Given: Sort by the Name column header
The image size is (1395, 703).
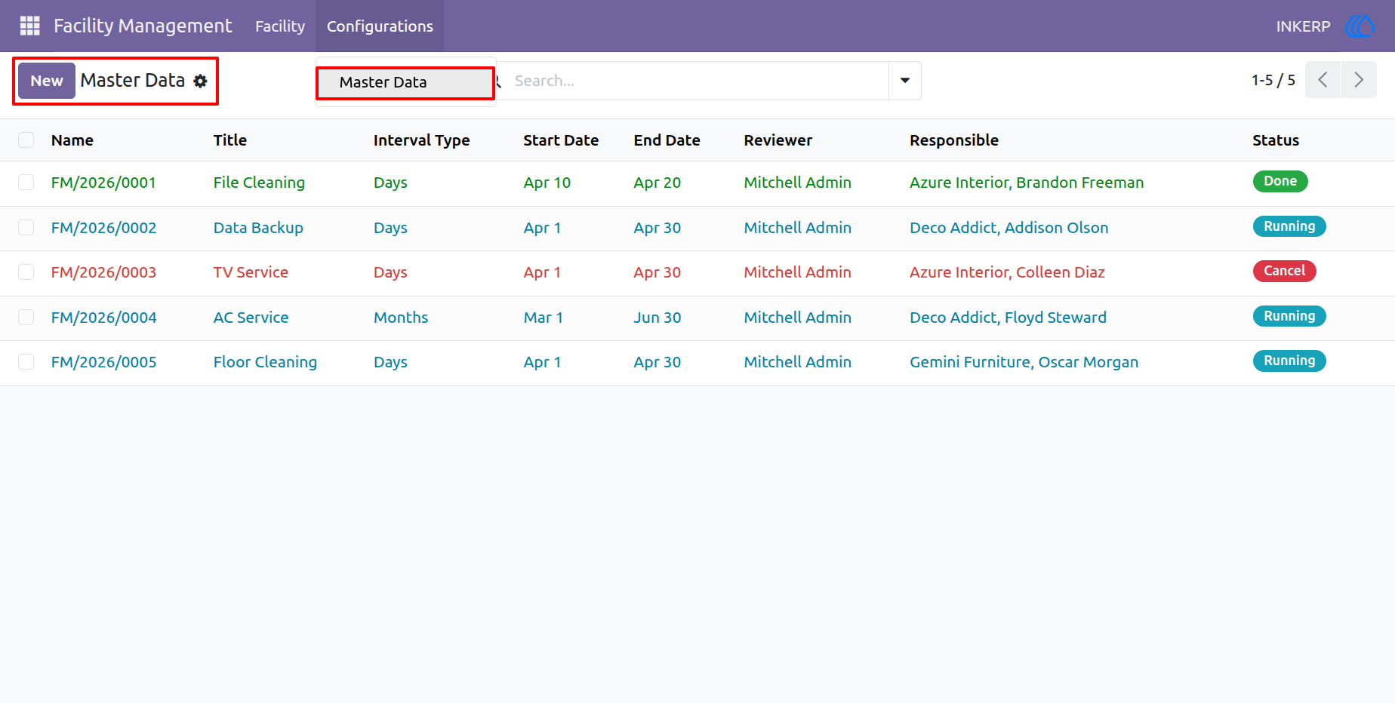Looking at the screenshot, I should [72, 140].
